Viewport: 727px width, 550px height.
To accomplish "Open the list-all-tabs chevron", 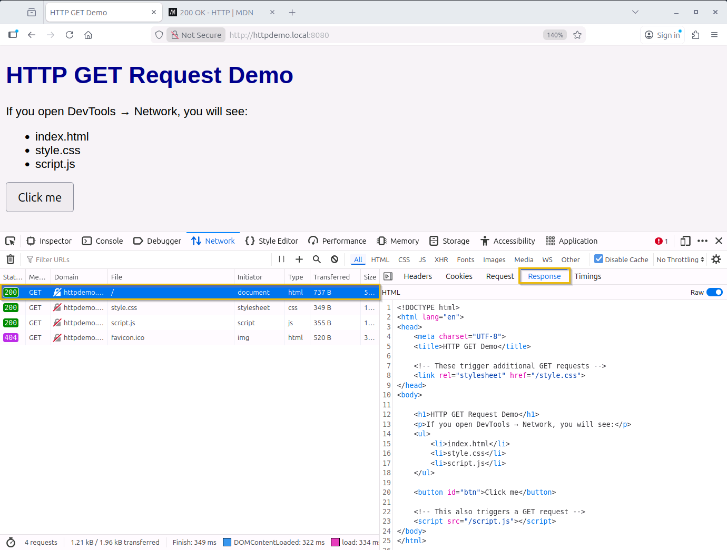I will 635,12.
